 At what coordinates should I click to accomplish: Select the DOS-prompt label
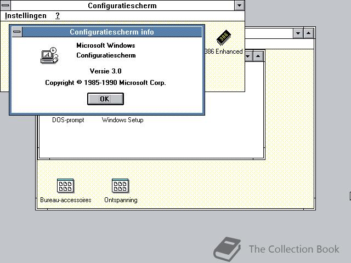click(68, 120)
